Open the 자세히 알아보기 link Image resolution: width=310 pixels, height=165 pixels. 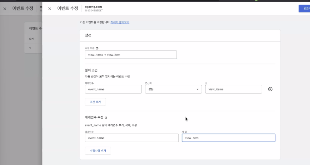tap(120, 22)
